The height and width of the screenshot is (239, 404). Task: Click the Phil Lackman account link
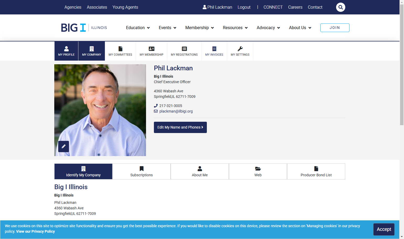pos(217,7)
